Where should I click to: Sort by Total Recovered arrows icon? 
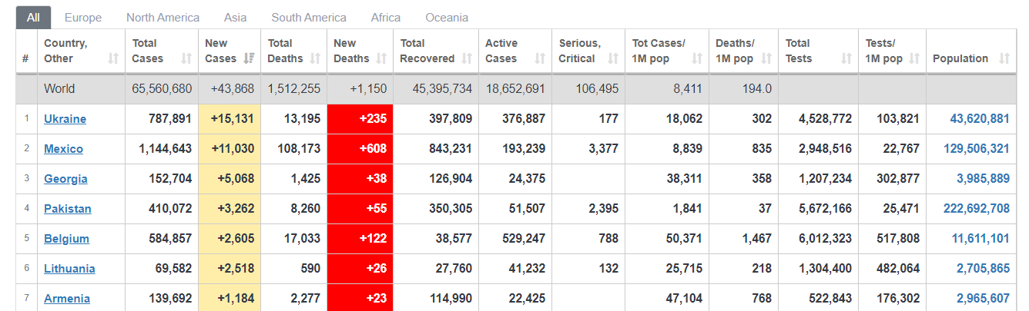[x=466, y=58]
